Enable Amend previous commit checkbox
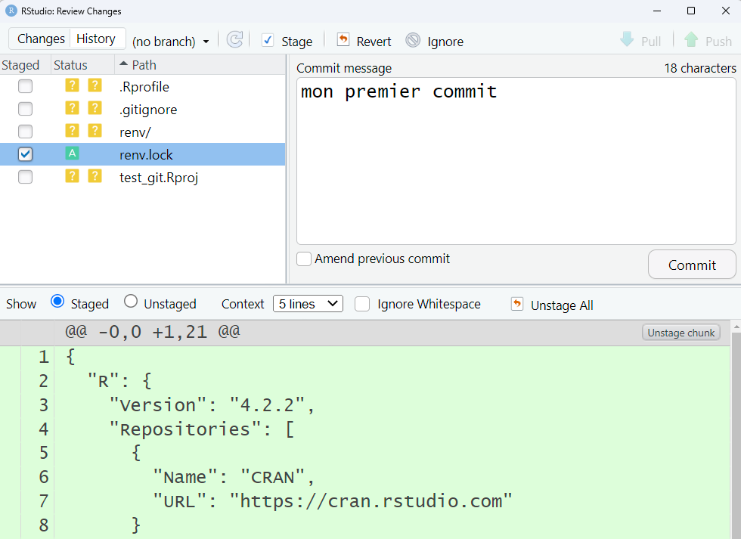741x539 pixels. point(304,259)
